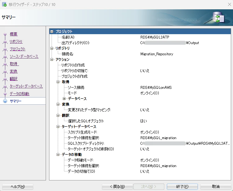Select the 出力ディレクトリ(O): row
Screen dimensions: 233x191
pos(140,43)
